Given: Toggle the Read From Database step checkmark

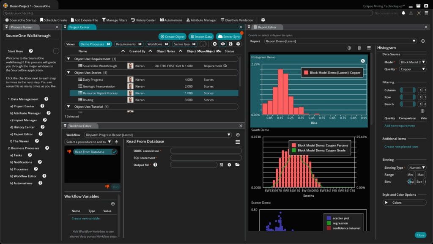Looking at the screenshot, I should click(x=114, y=152).
